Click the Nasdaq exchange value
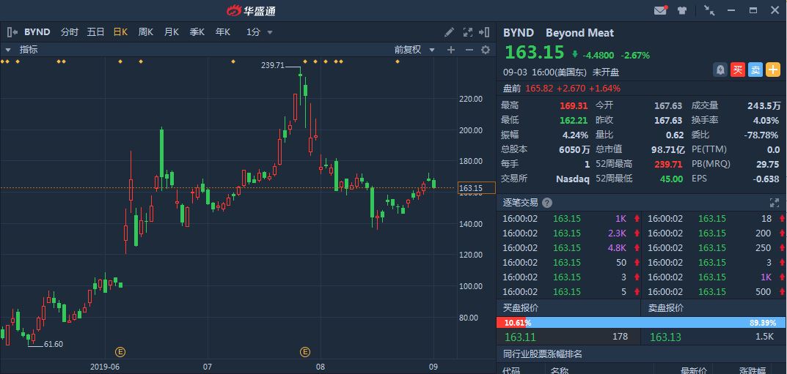The height and width of the screenshot is (374, 787). pyautogui.click(x=573, y=179)
